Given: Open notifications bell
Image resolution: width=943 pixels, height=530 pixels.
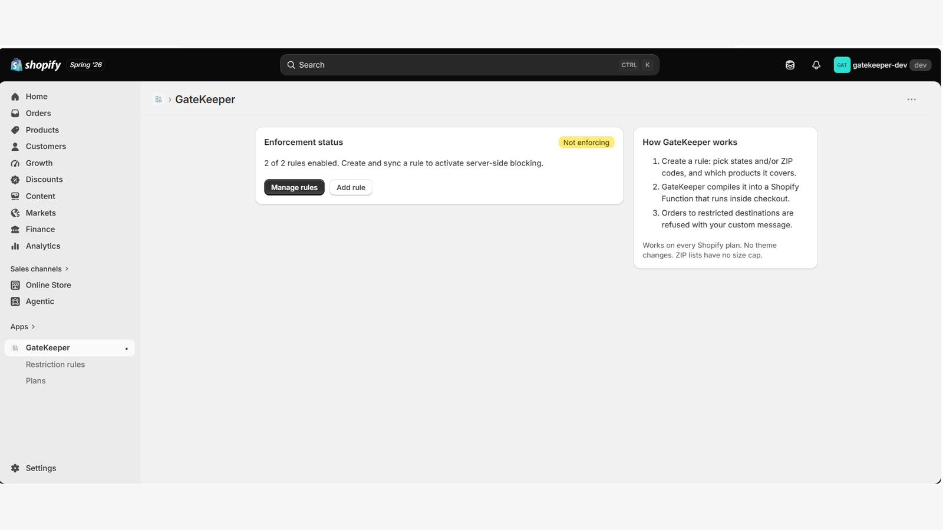Looking at the screenshot, I should pyautogui.click(x=816, y=65).
